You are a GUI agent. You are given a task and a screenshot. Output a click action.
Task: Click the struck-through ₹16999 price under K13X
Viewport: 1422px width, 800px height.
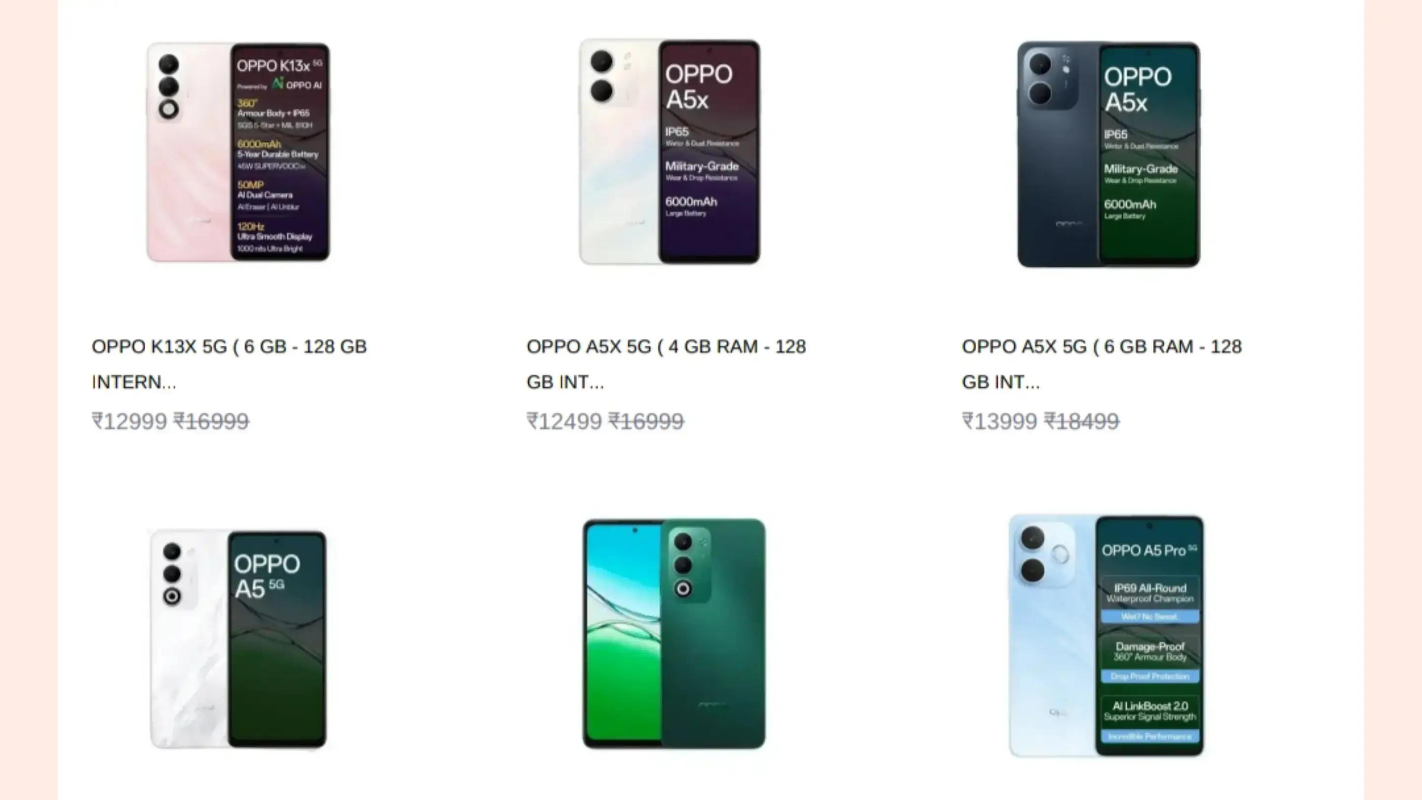[x=211, y=421]
